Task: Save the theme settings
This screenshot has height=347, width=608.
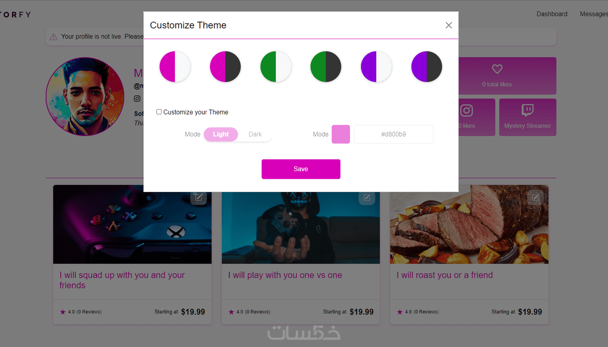Action: [x=301, y=169]
